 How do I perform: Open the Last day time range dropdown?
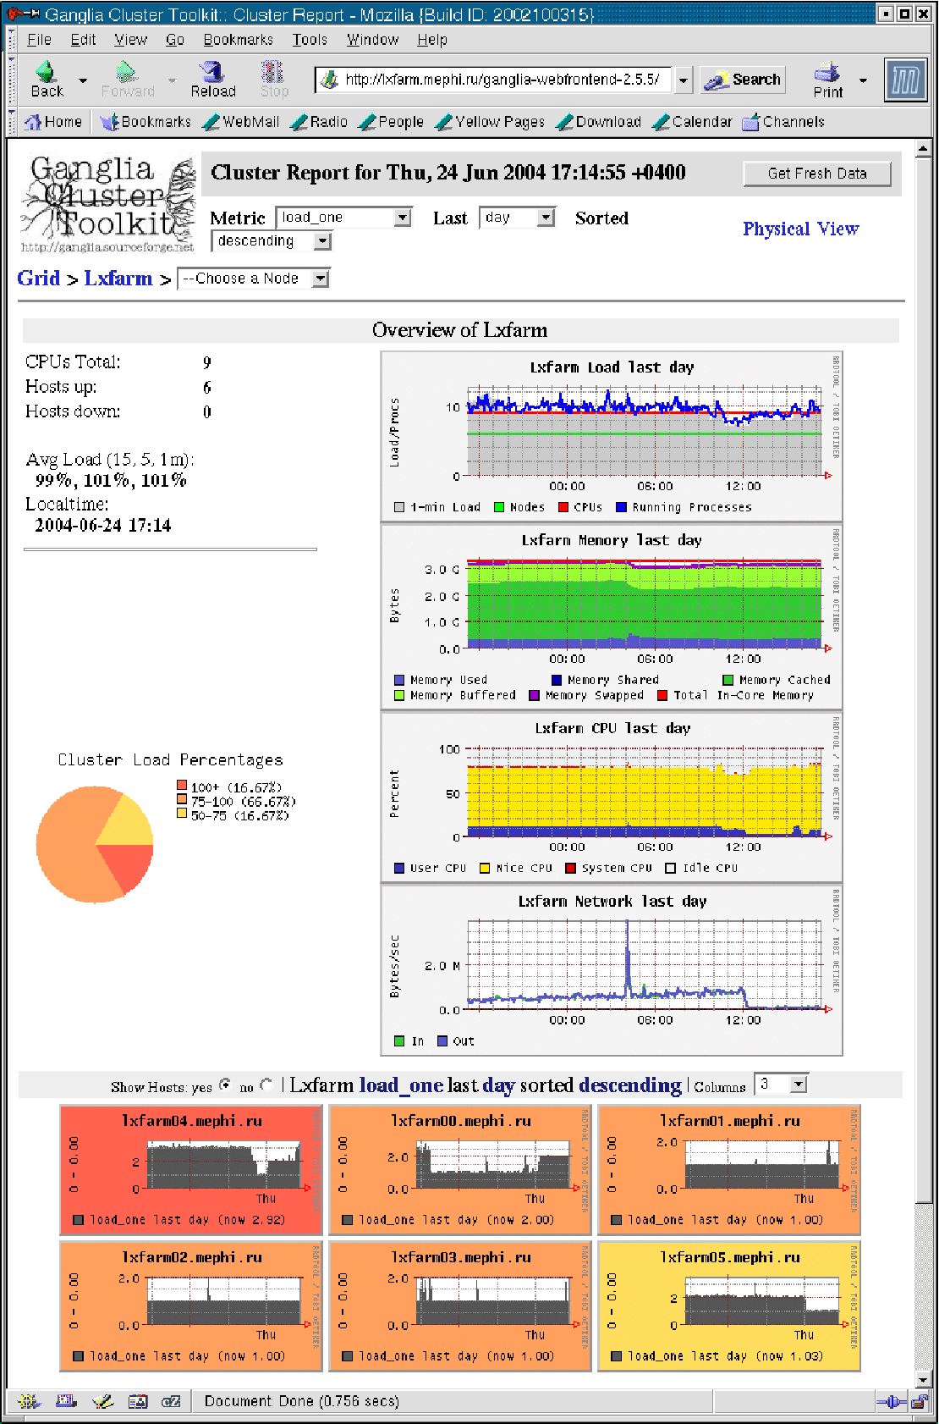coord(517,218)
